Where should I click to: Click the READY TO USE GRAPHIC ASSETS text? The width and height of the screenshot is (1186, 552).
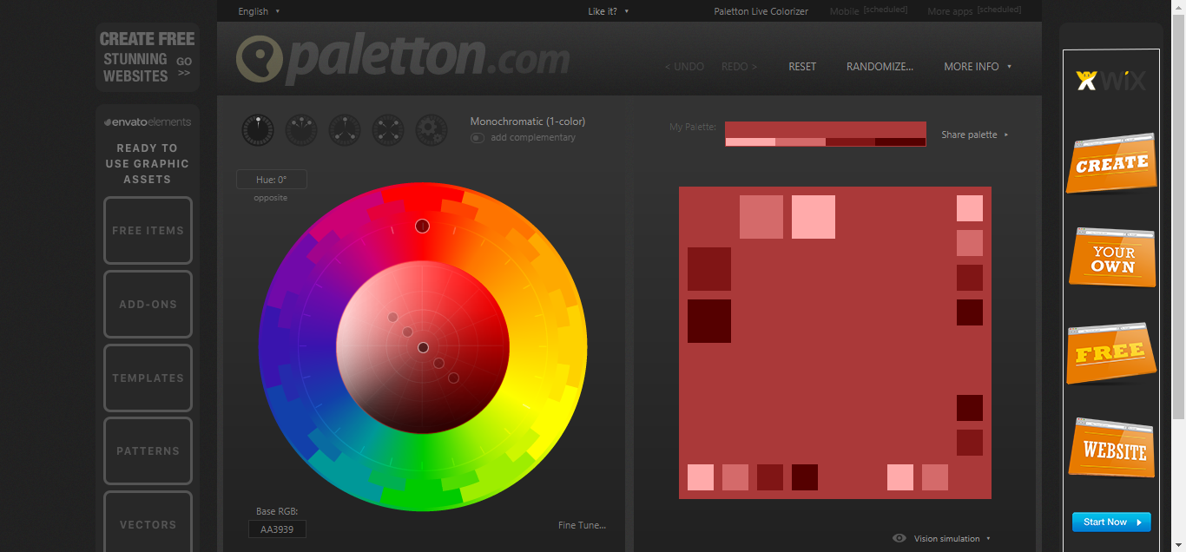(148, 163)
